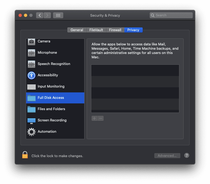Screen dimensions: 210x184
Task: Go back with the left arrow
Action: click(40, 15)
